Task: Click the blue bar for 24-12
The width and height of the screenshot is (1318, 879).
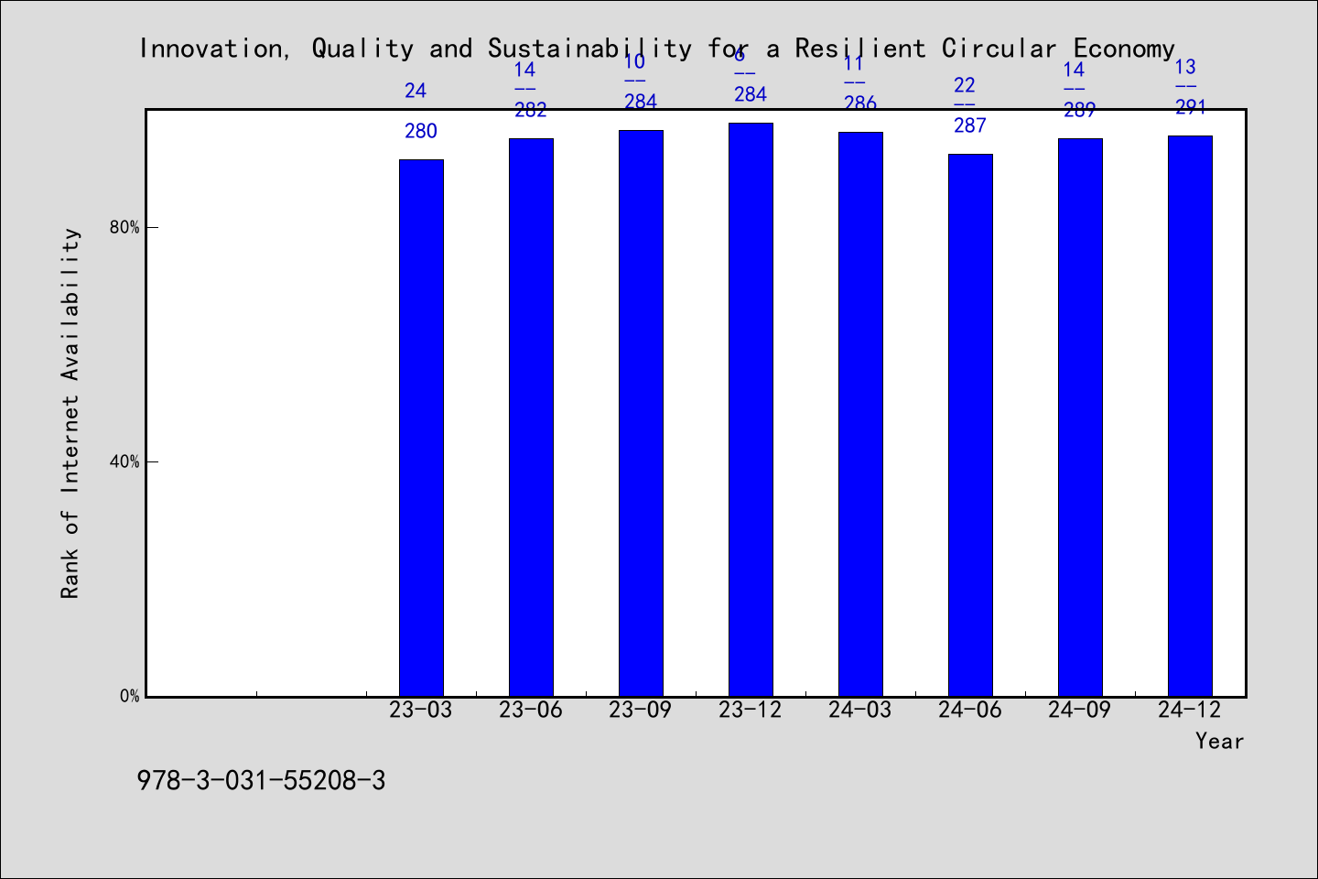Action: (x=1190, y=416)
